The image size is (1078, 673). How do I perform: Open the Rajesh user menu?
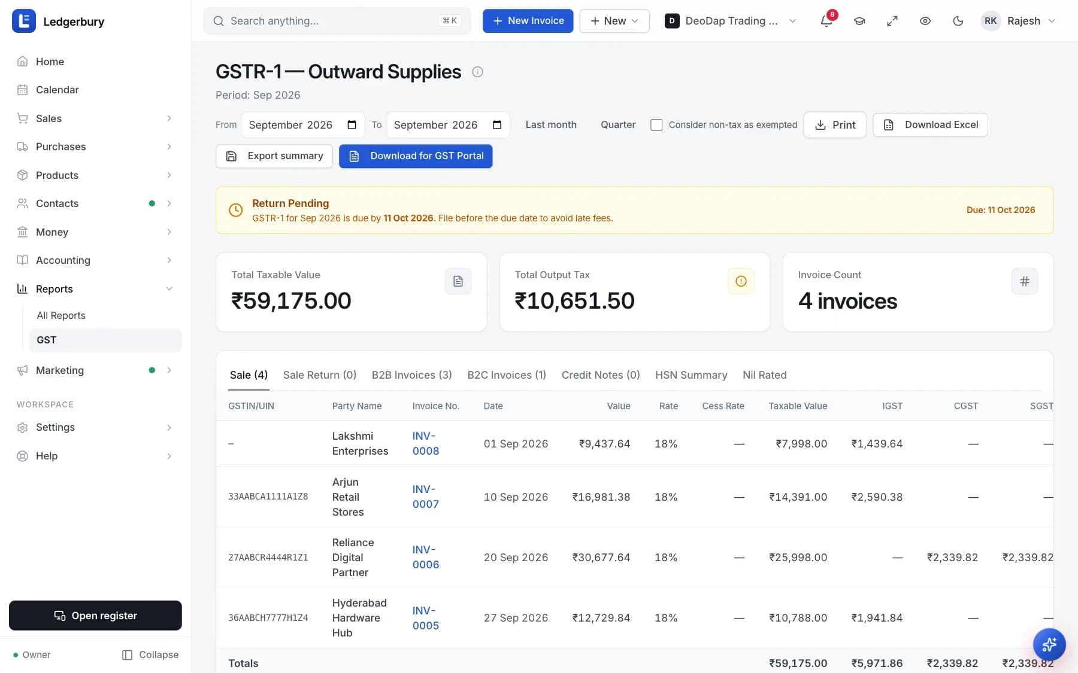tap(1018, 21)
